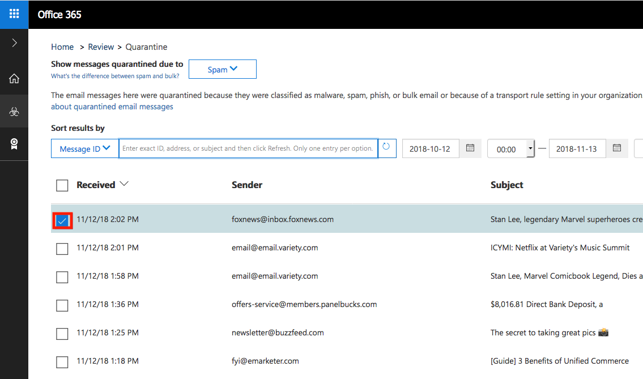Select the newsletter@buzzfeed.com message checkbox

click(x=62, y=334)
